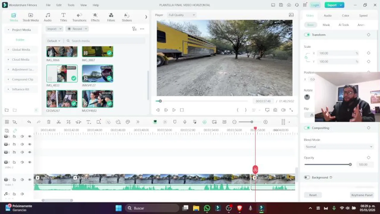Switch to the Color properties tab

tap(346, 15)
